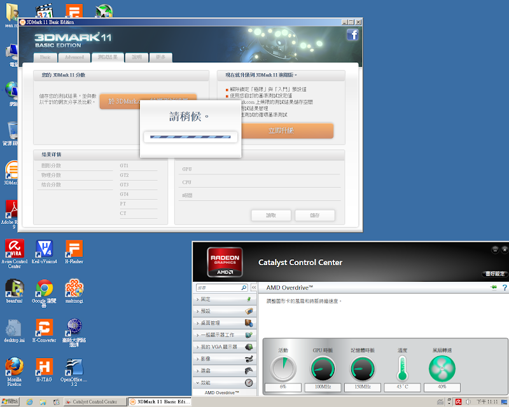
Task: Expand the 一般顯示器工作 common display tasks category
Action: [x=225, y=335]
